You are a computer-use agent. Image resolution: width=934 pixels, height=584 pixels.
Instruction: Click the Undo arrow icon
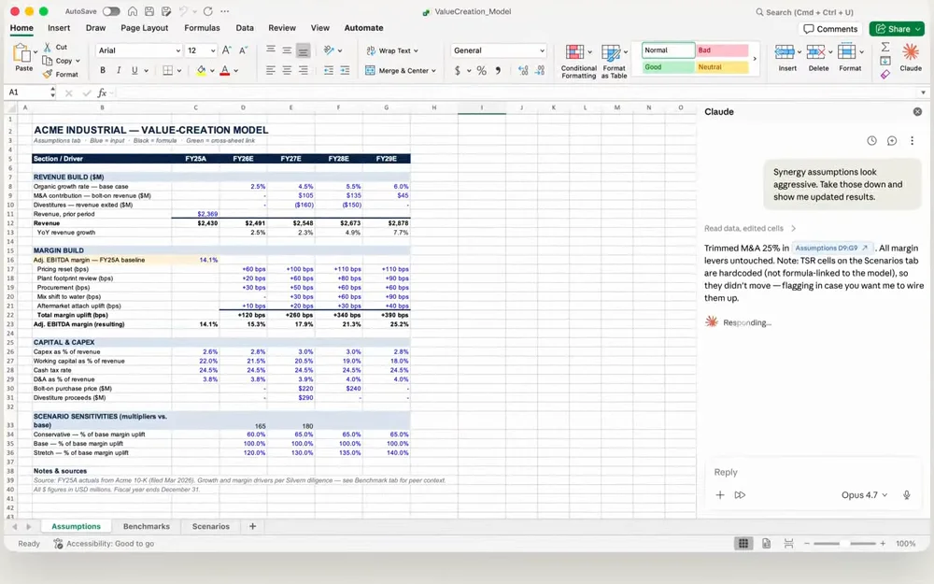coord(183,11)
